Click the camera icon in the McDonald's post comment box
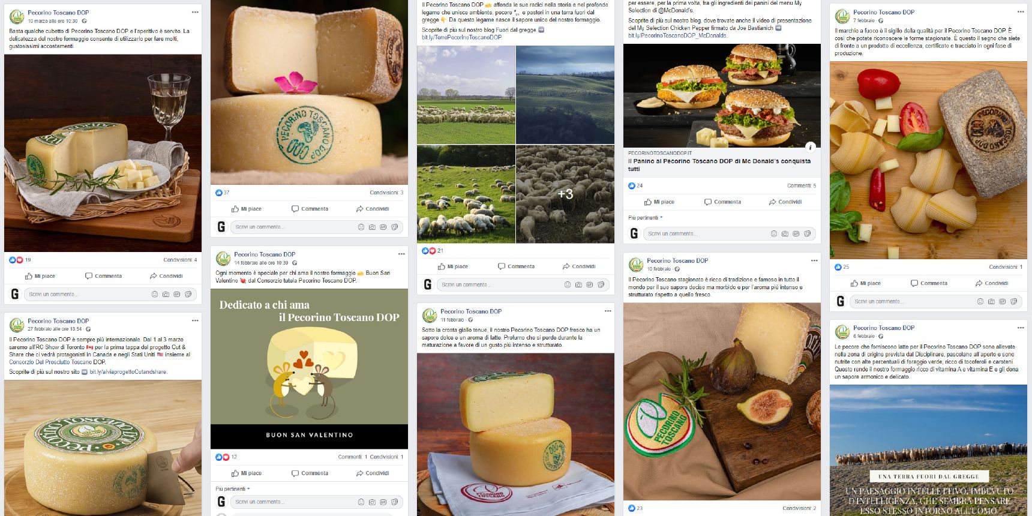Screen dimensions: 1032x516 pyautogui.click(x=785, y=233)
